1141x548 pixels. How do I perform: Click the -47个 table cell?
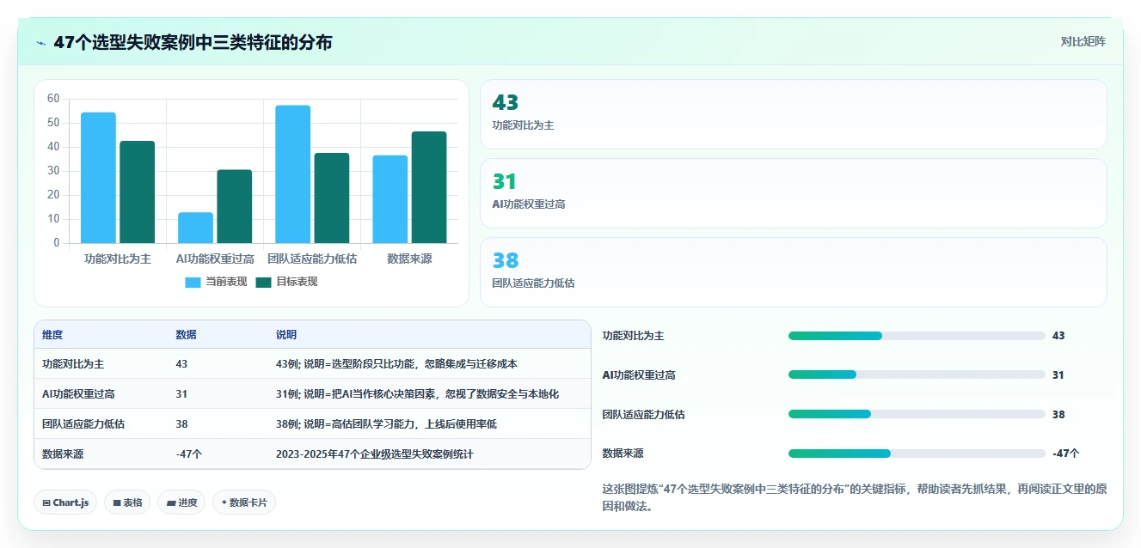point(188,454)
